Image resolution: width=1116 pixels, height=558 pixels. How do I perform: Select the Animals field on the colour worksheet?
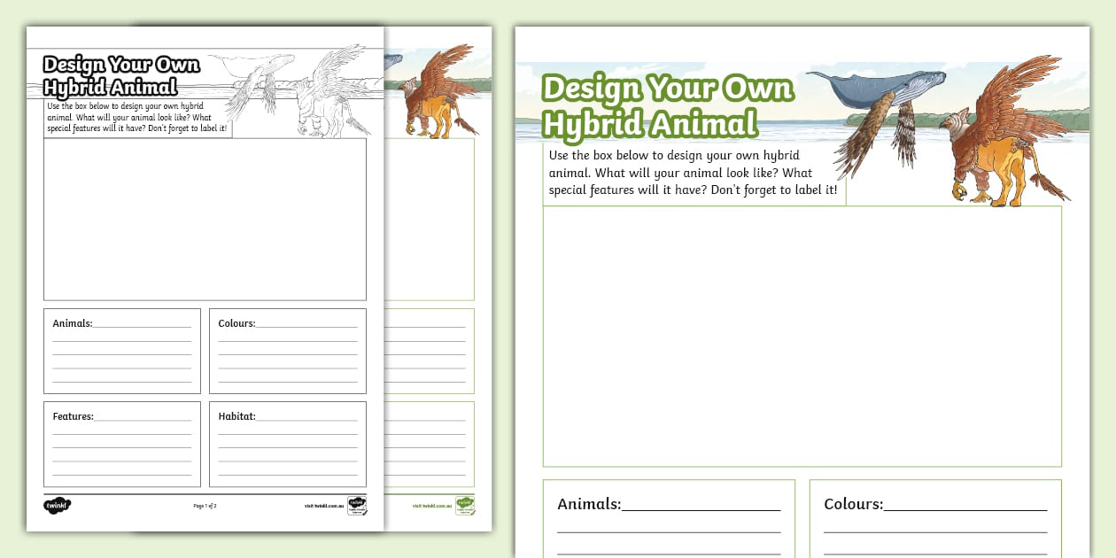pyautogui.click(x=669, y=518)
